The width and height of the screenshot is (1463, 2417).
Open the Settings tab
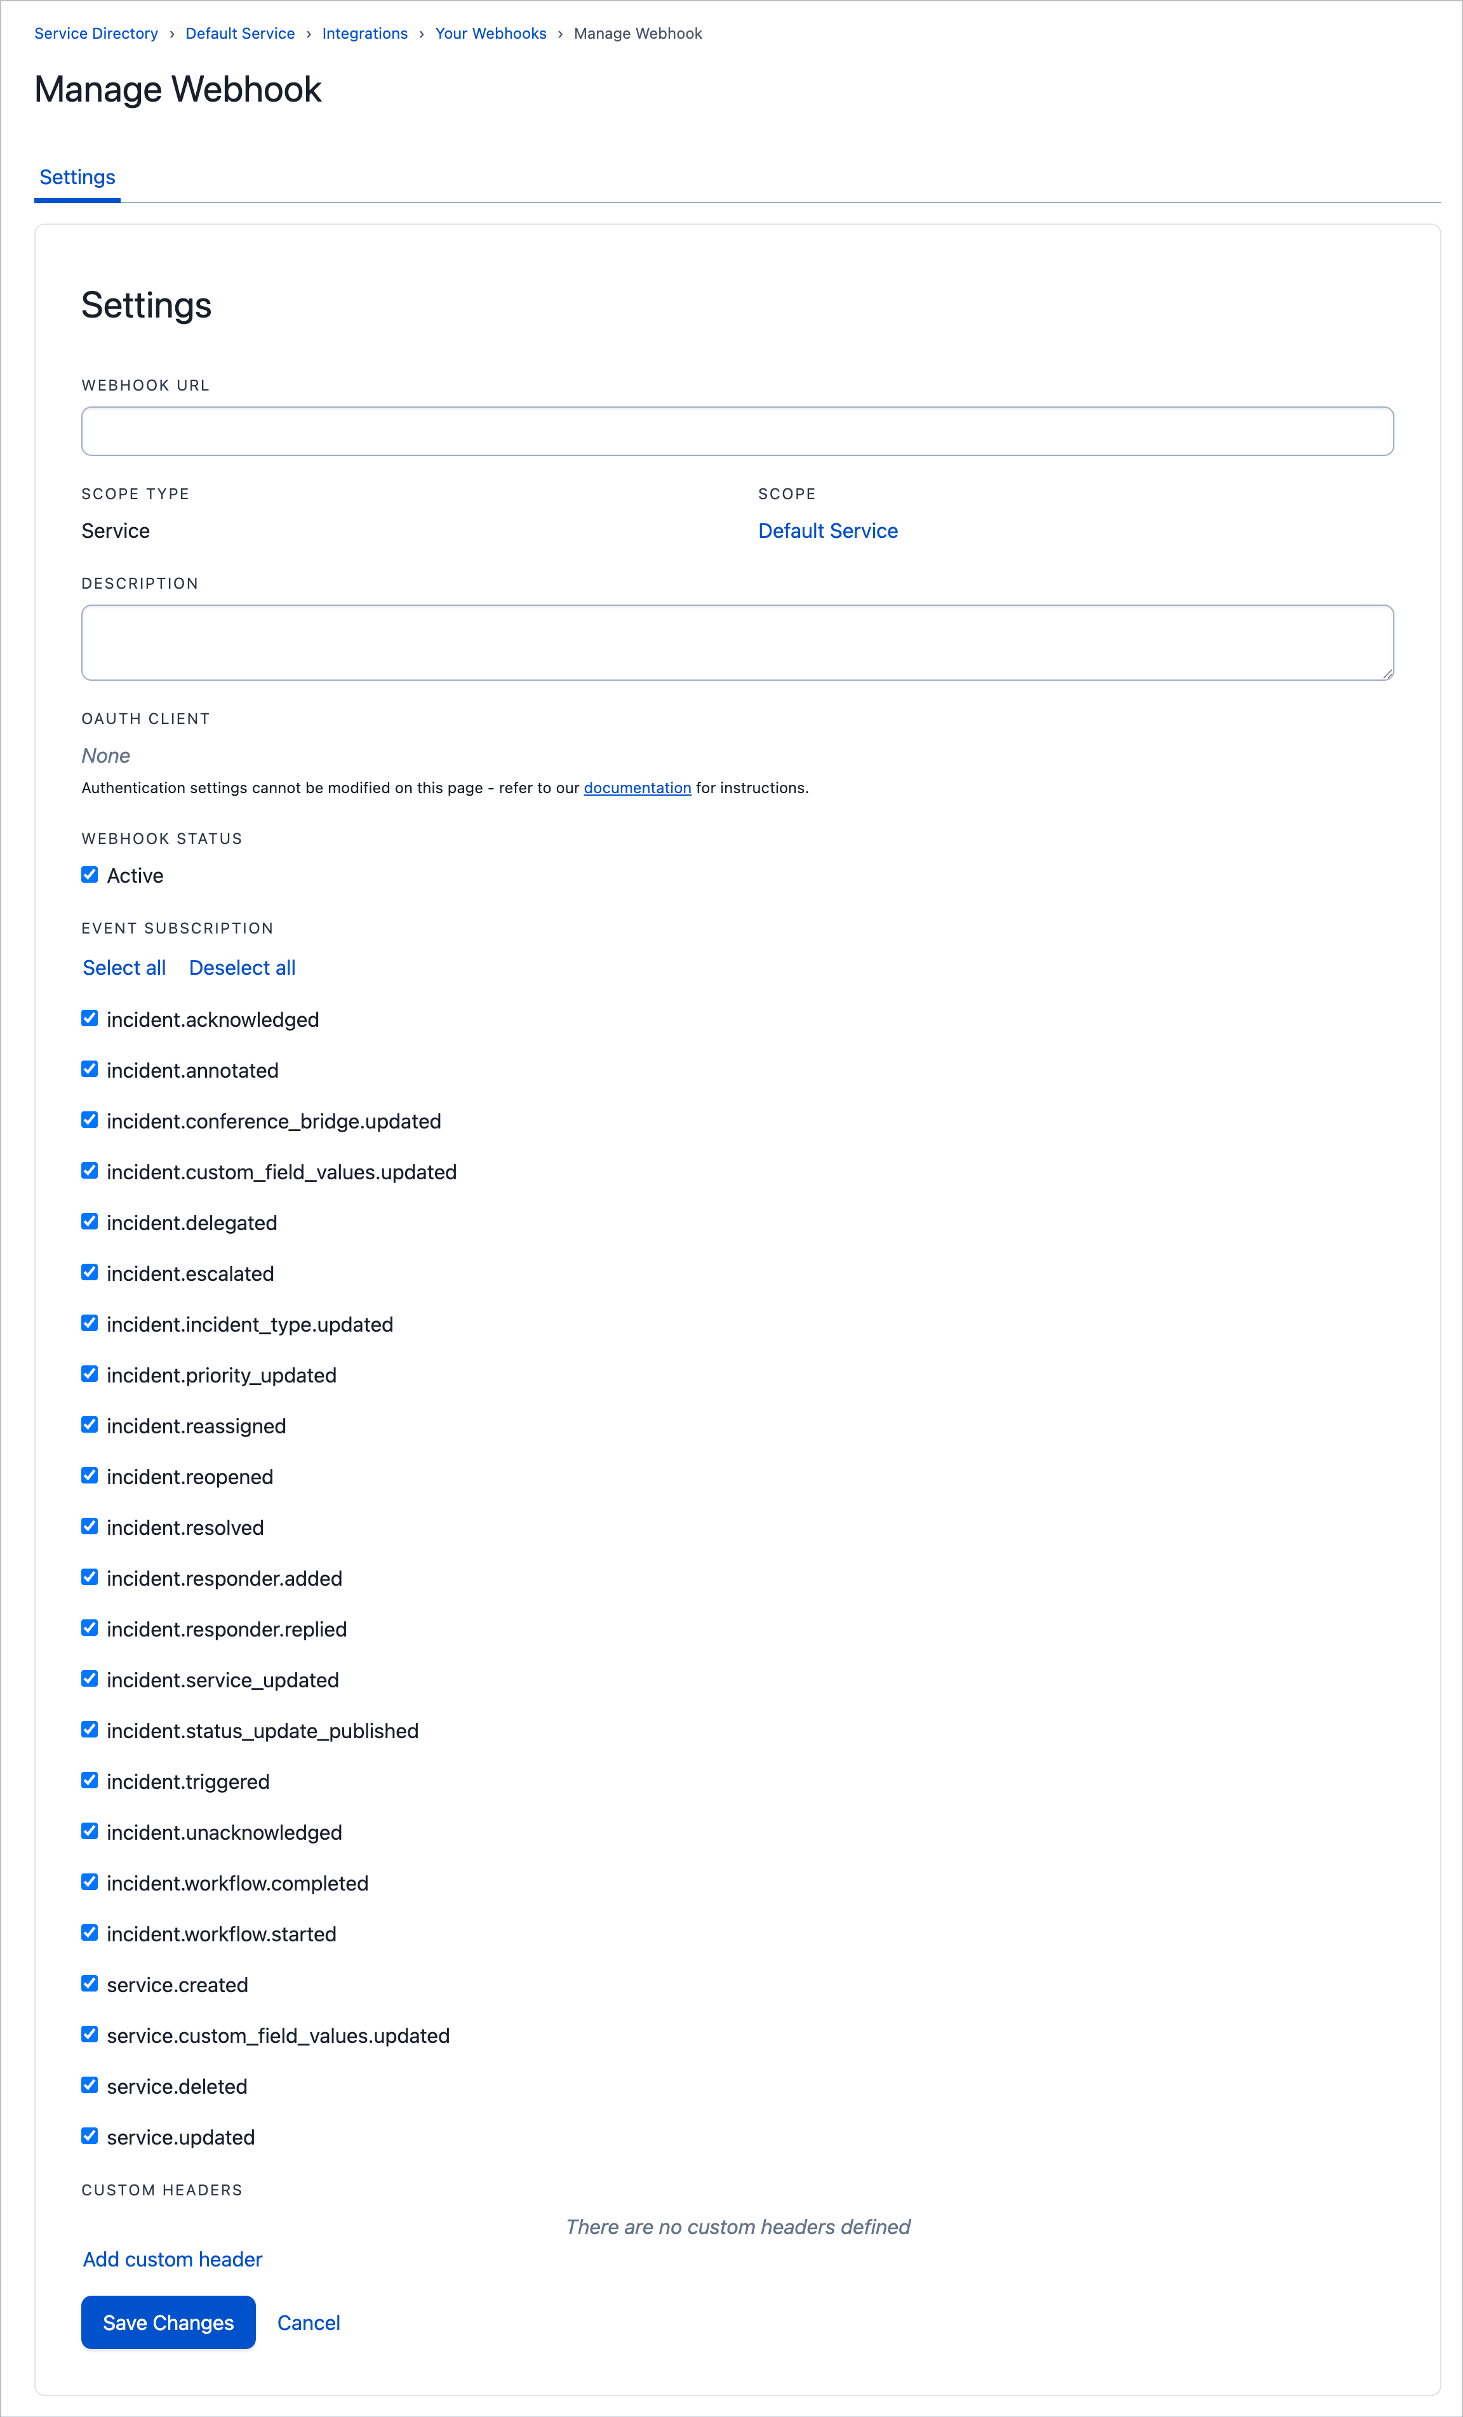(77, 178)
